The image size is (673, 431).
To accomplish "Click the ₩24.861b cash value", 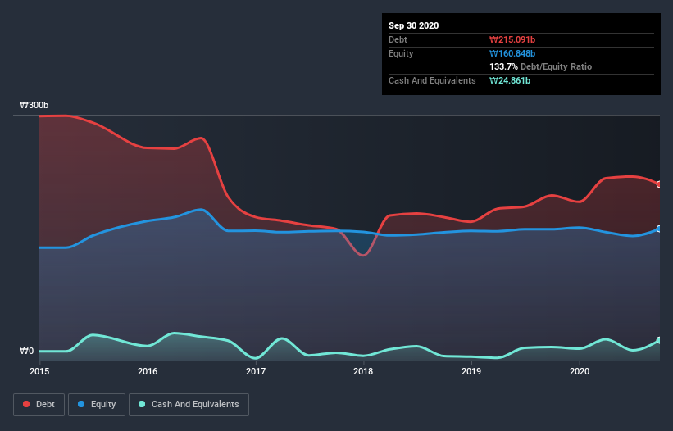I will tap(510, 80).
